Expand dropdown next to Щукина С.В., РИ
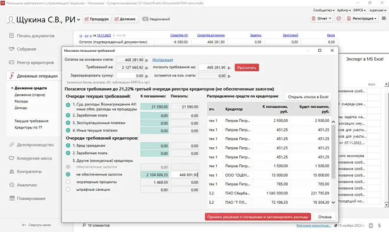389x232 pixels. [x=78, y=19]
